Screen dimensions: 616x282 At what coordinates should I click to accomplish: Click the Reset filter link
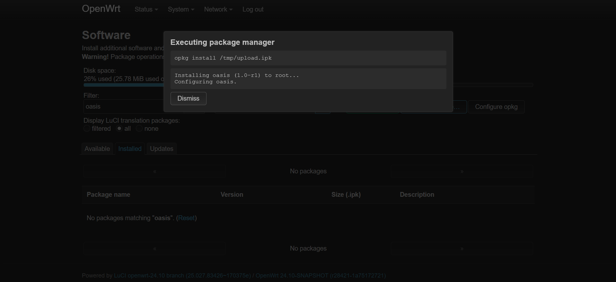tap(186, 218)
